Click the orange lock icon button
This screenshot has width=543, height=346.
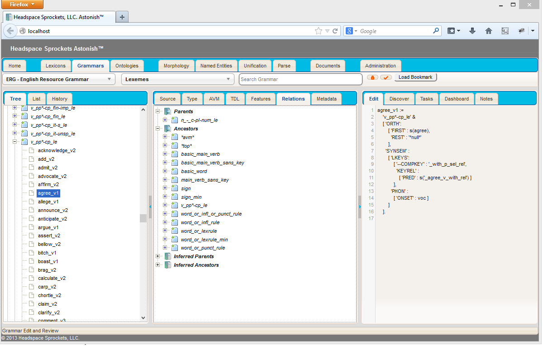click(x=372, y=77)
